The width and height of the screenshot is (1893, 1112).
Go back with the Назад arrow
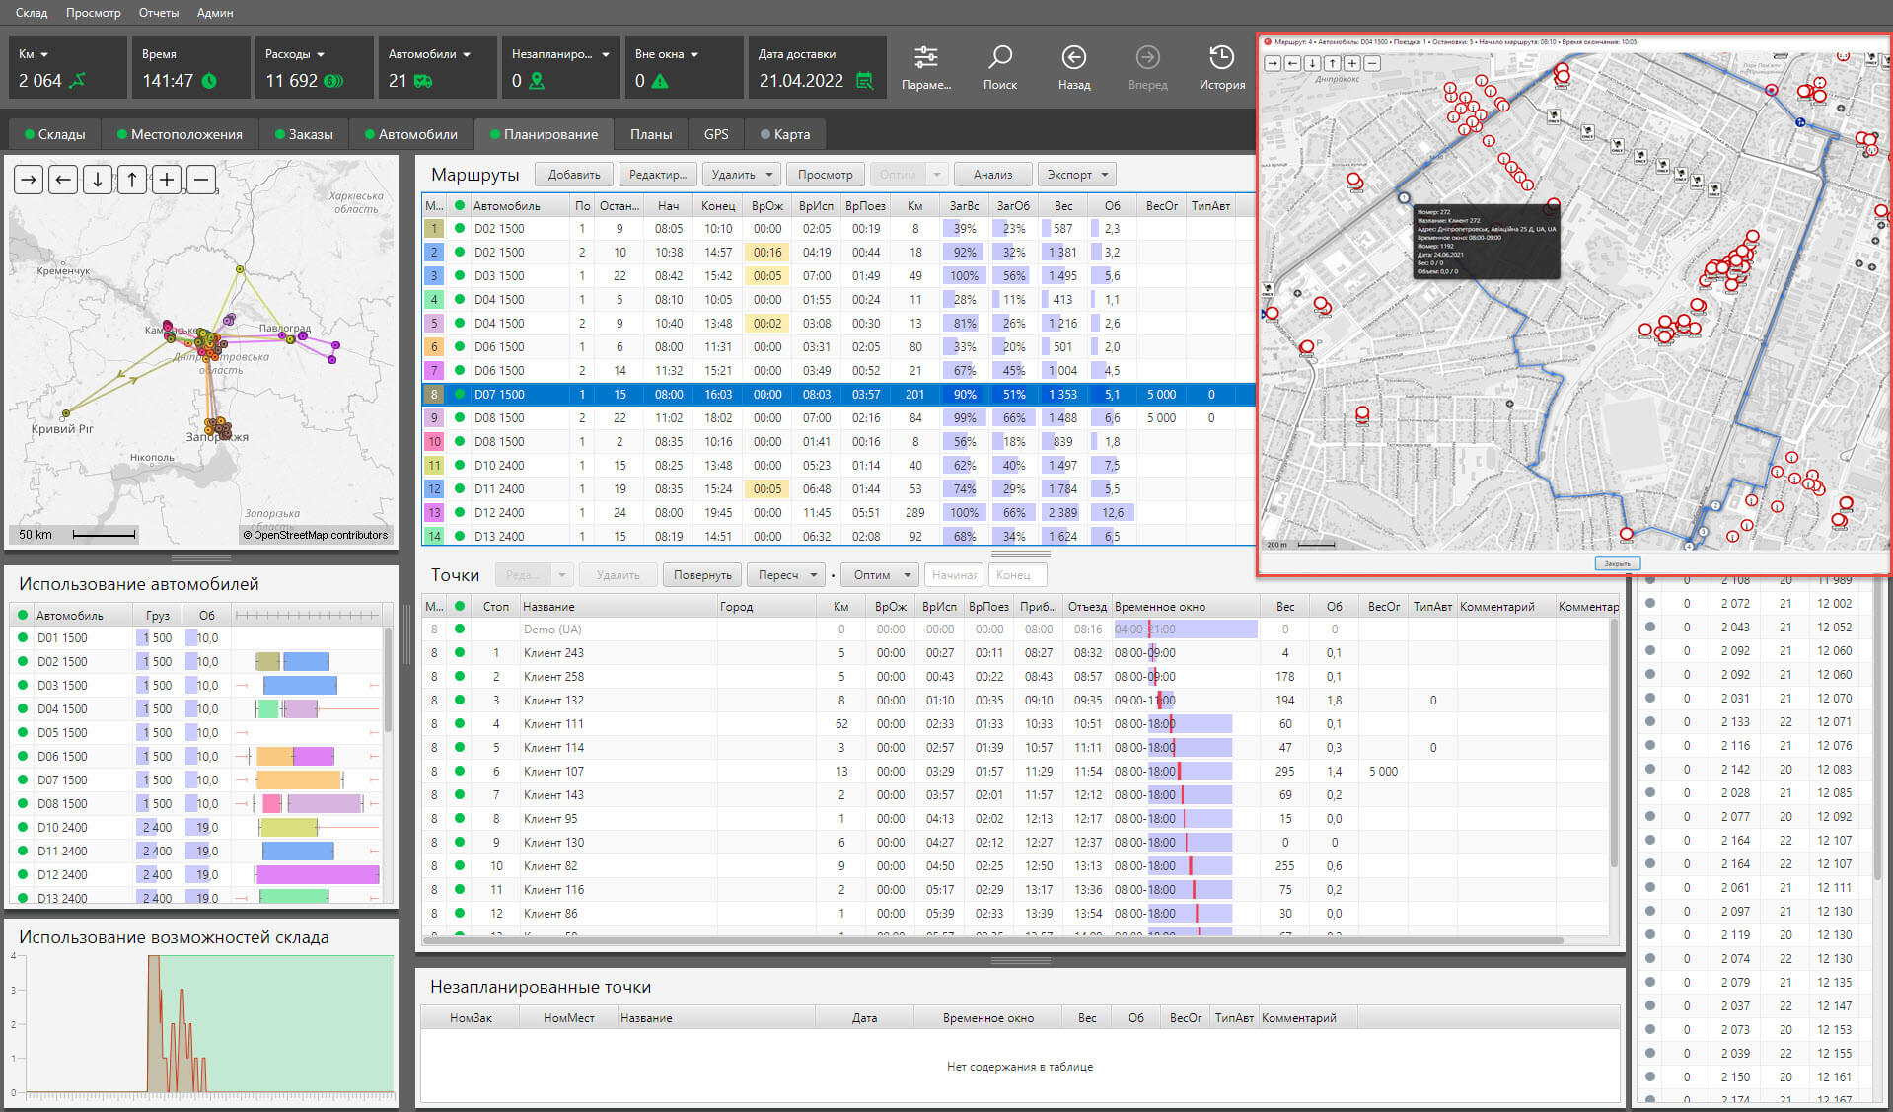(x=1074, y=57)
